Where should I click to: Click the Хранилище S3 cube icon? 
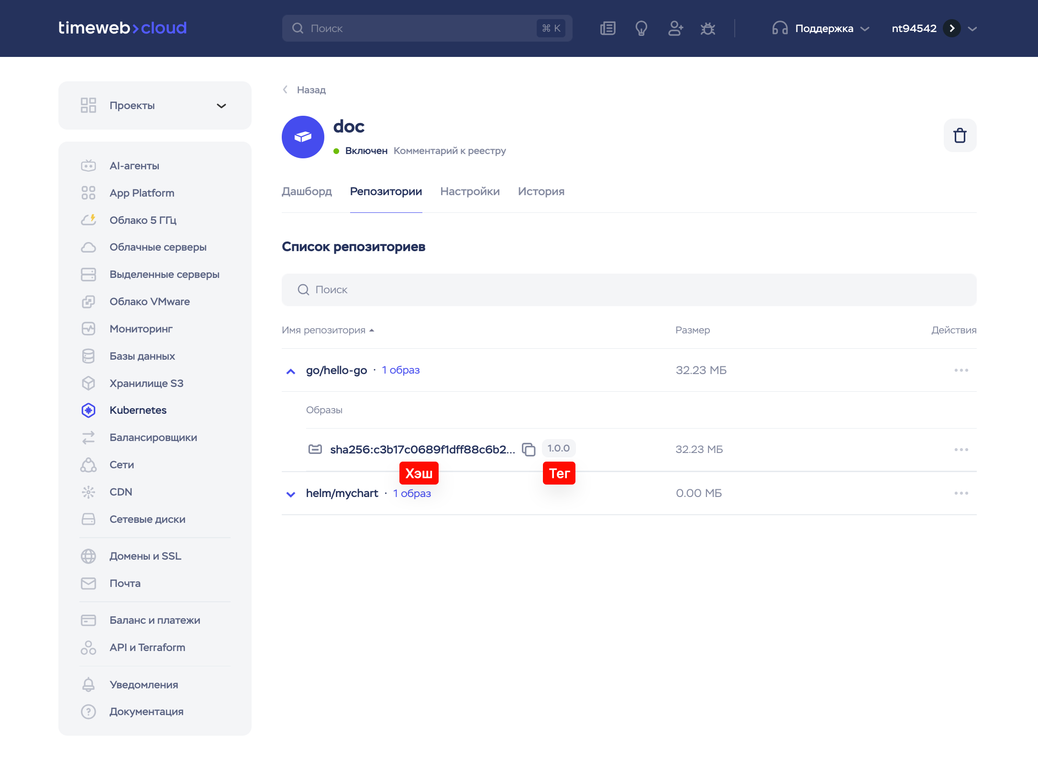click(88, 383)
